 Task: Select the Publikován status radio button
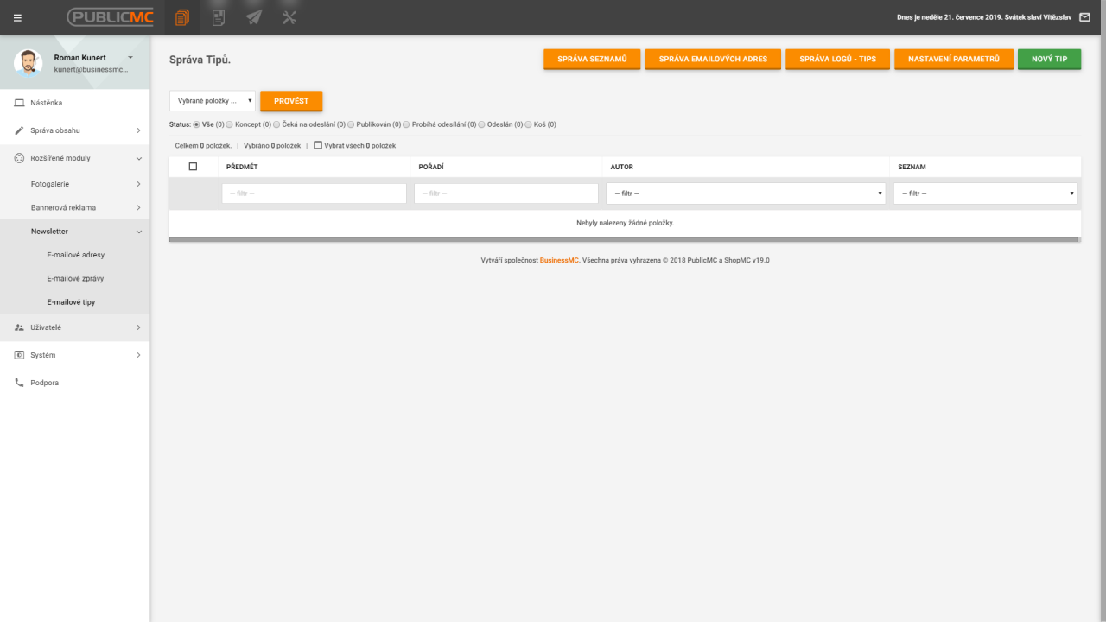[351, 124]
